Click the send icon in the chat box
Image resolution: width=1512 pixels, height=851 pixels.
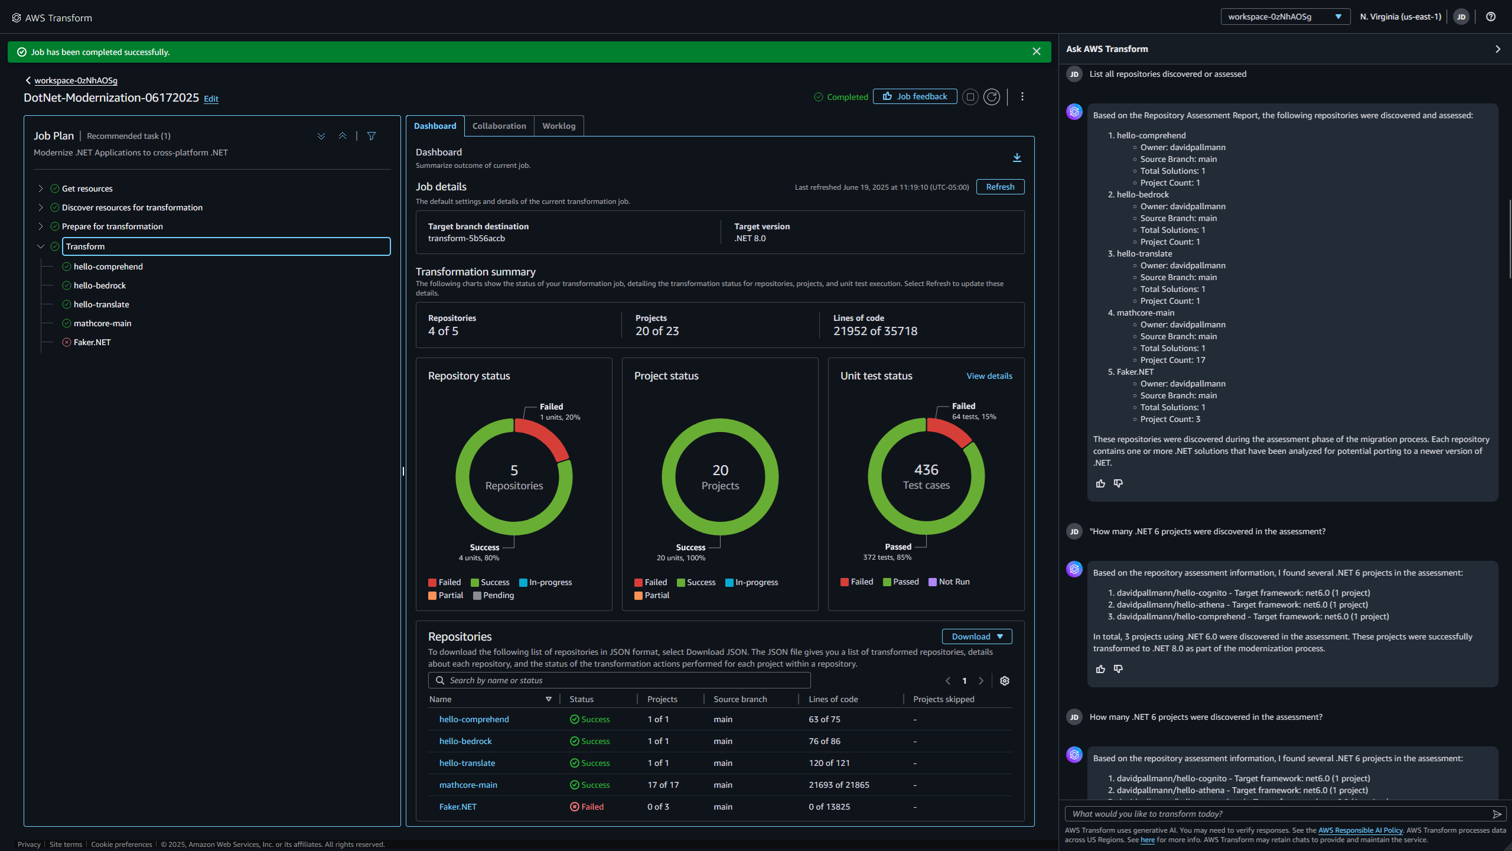pyautogui.click(x=1496, y=814)
